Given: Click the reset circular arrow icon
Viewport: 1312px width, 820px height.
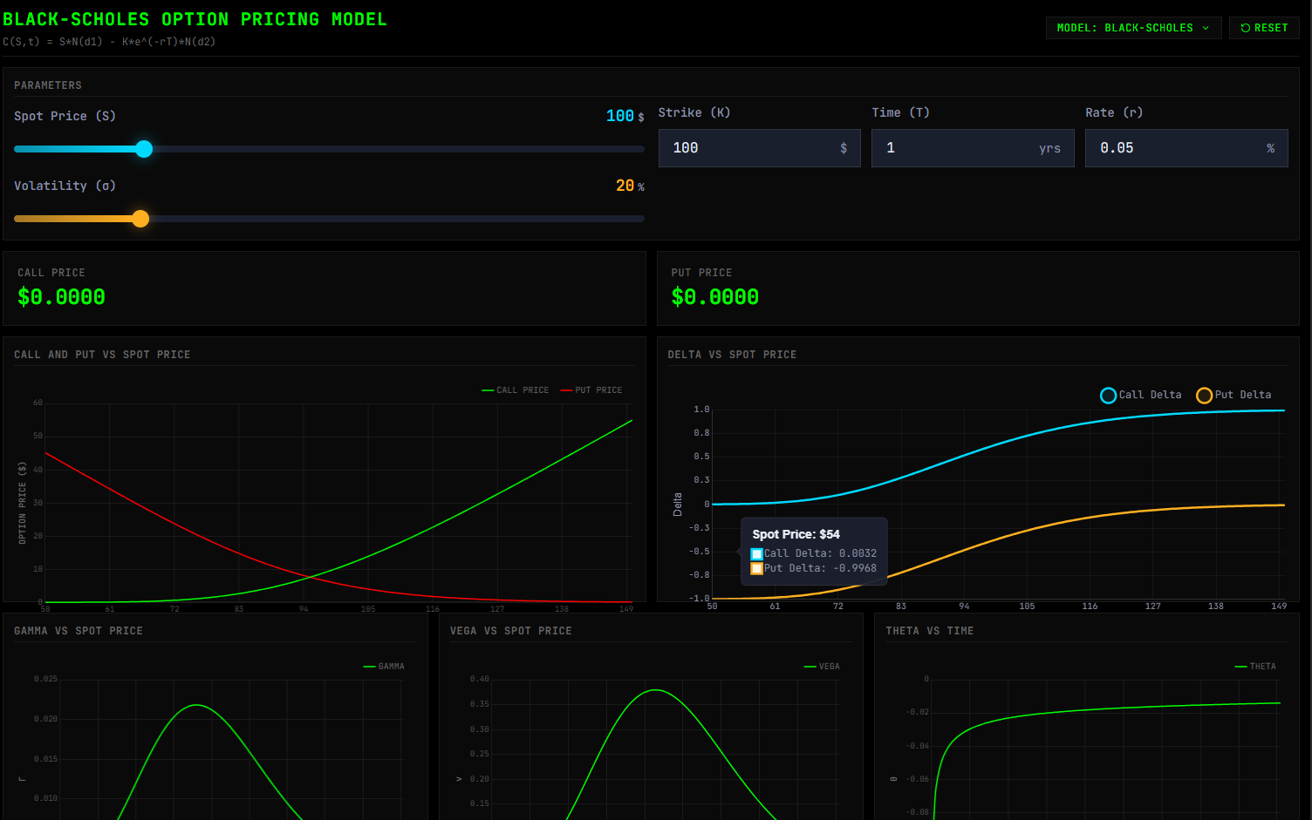Looking at the screenshot, I should [1245, 28].
